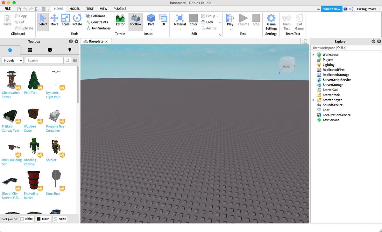This screenshot has height=232, width=382.
Task: Toggle the Anchor setting
Action: [209, 28]
